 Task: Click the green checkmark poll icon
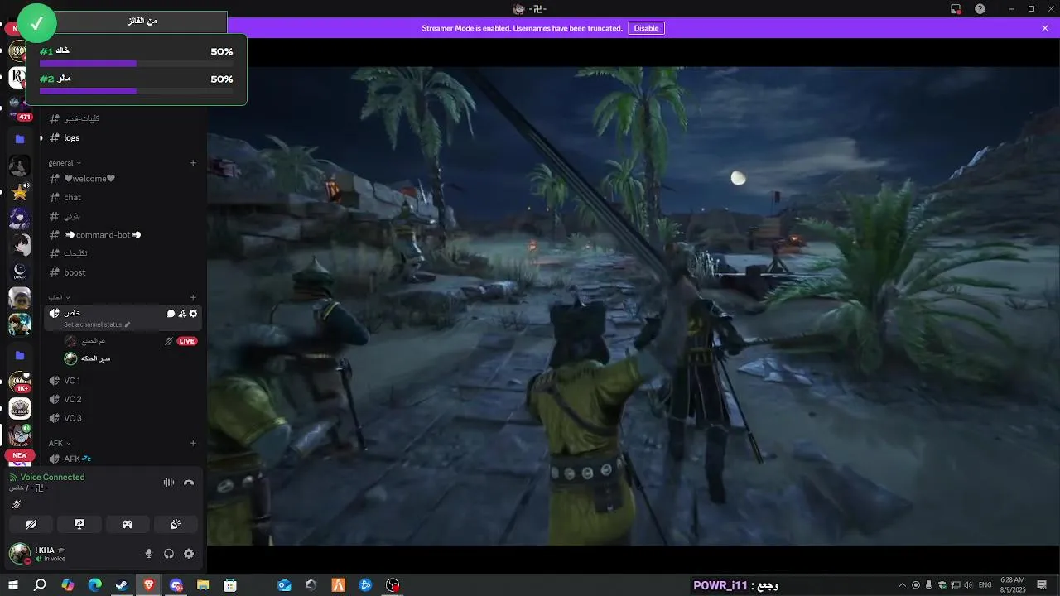tap(36, 24)
